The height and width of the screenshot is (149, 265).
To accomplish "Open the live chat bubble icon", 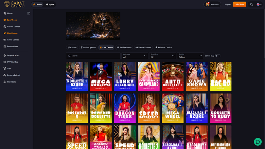I will point(258,142).
